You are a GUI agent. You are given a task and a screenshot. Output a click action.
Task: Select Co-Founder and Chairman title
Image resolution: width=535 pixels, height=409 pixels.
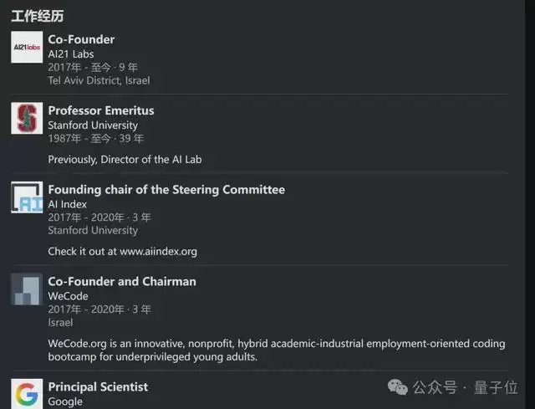[121, 281]
